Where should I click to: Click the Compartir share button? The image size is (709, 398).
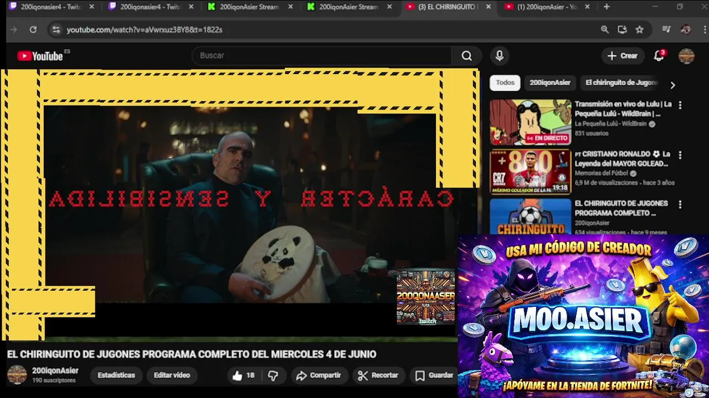pyautogui.click(x=318, y=375)
